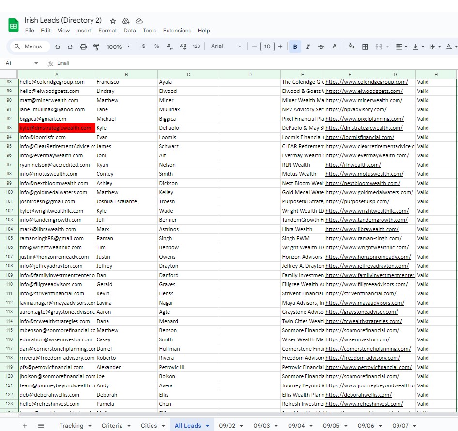Search the Menus box
This screenshot has width=458, height=431.
pos(29,46)
